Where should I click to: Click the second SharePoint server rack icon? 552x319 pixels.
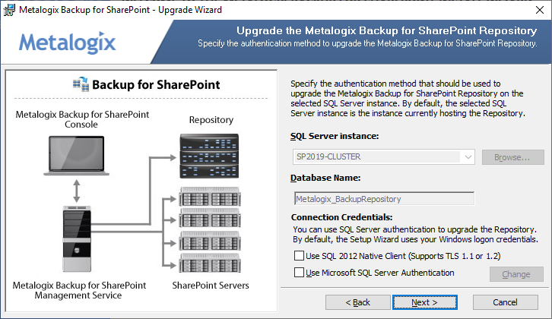[x=200, y=218]
